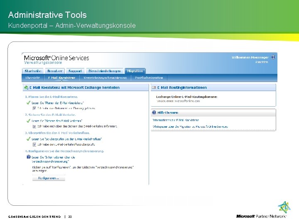Click the Hilfethemen question mark icon
299x224 pixels.
[154, 112]
